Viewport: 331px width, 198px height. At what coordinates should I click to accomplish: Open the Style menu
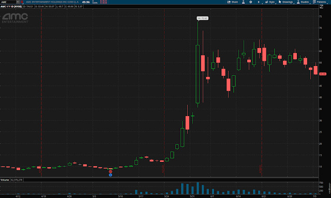click(270, 2)
